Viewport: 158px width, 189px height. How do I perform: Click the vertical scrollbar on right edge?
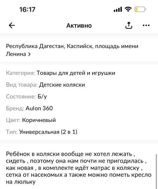click(x=156, y=171)
